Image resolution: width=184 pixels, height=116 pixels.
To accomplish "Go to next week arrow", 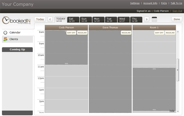I will [147, 19].
